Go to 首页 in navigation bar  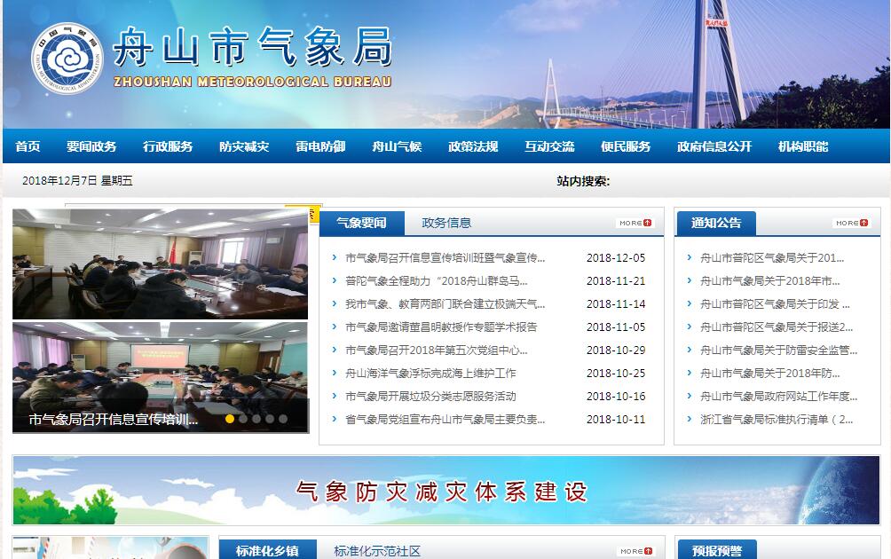[x=28, y=146]
